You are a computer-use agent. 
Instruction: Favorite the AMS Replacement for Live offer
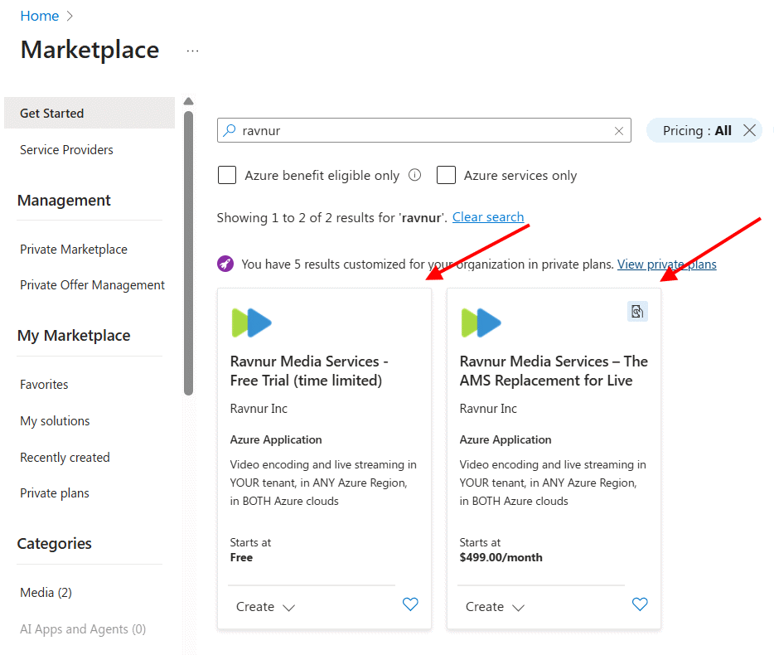tap(640, 604)
